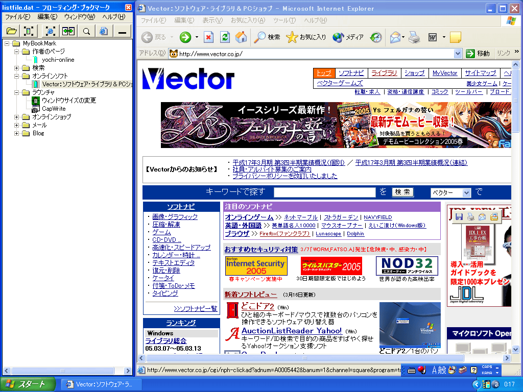
Task: Expand the Blog folder
Action: point(16,133)
